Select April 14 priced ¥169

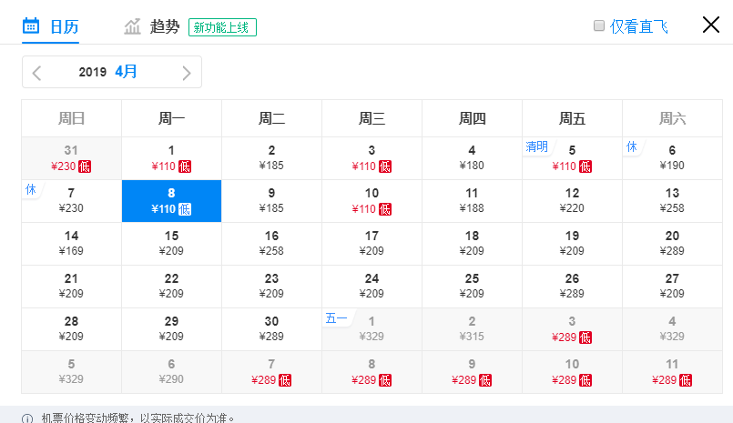72,244
